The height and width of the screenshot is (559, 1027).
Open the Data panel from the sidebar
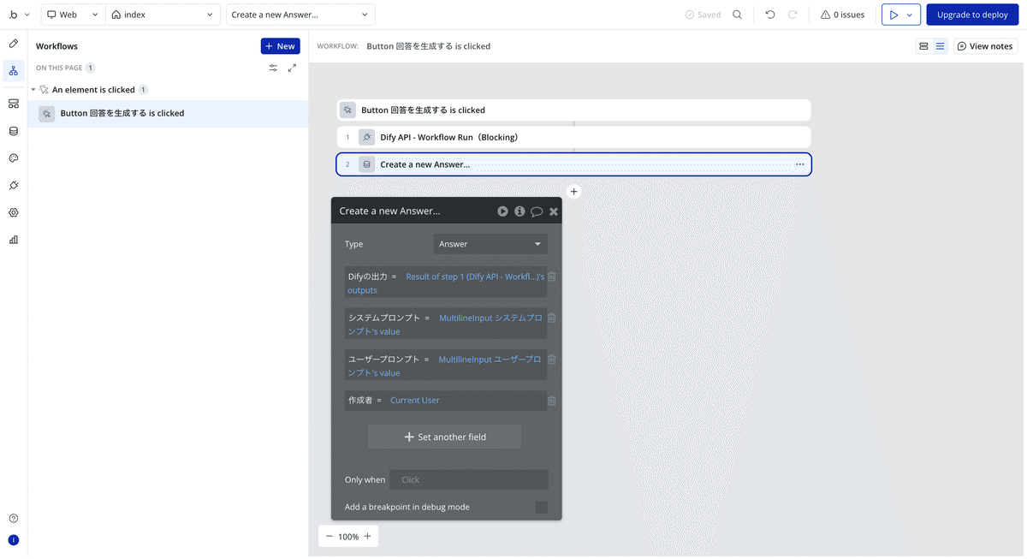13,130
